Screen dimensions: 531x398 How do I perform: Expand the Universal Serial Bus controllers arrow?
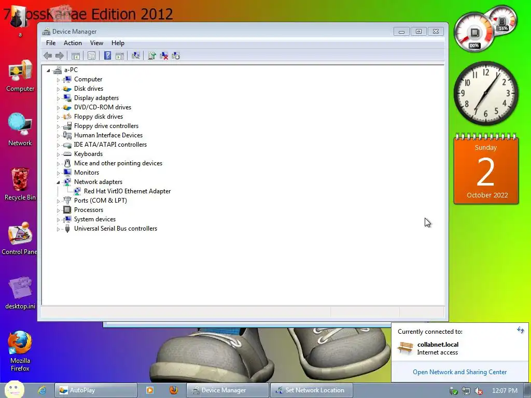coord(58,229)
